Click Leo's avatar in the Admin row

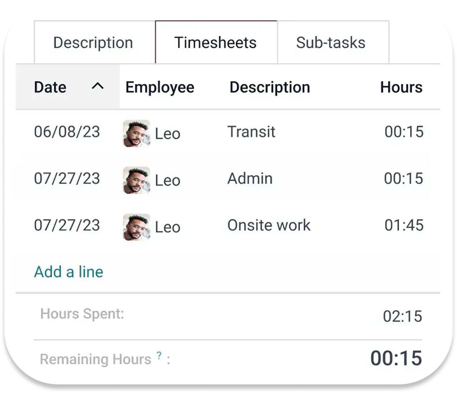(x=137, y=180)
